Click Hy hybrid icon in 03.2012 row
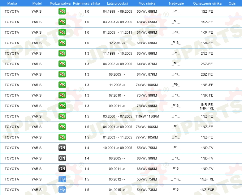 (62, 179)
